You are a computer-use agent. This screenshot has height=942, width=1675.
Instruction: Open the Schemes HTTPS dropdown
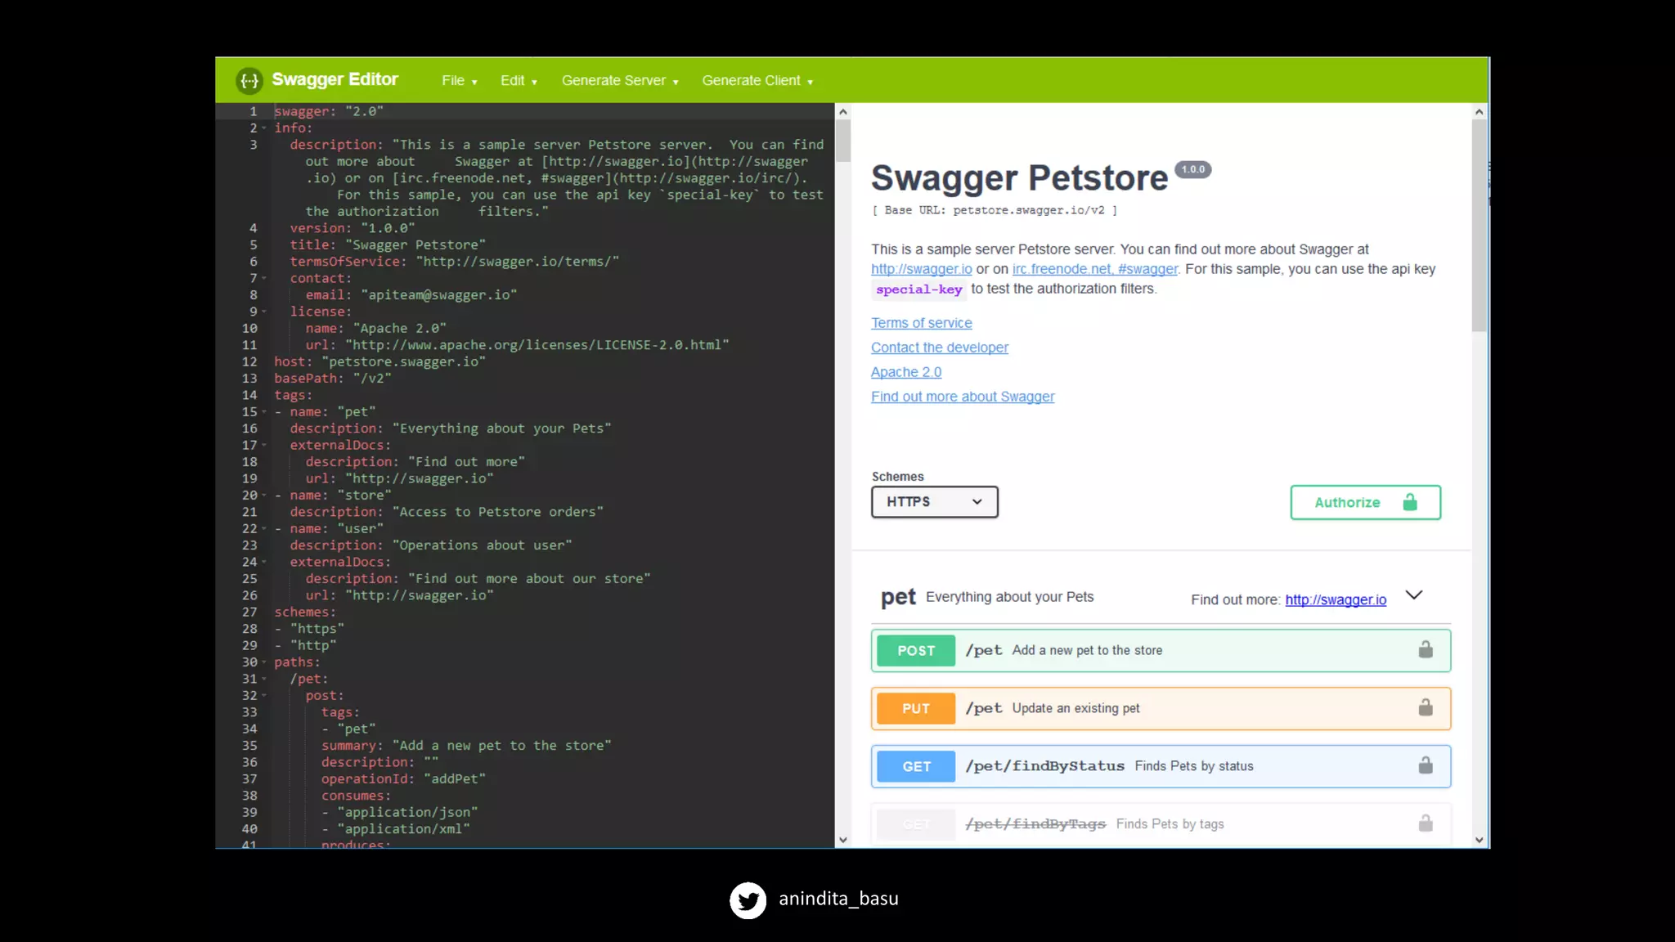tap(934, 502)
